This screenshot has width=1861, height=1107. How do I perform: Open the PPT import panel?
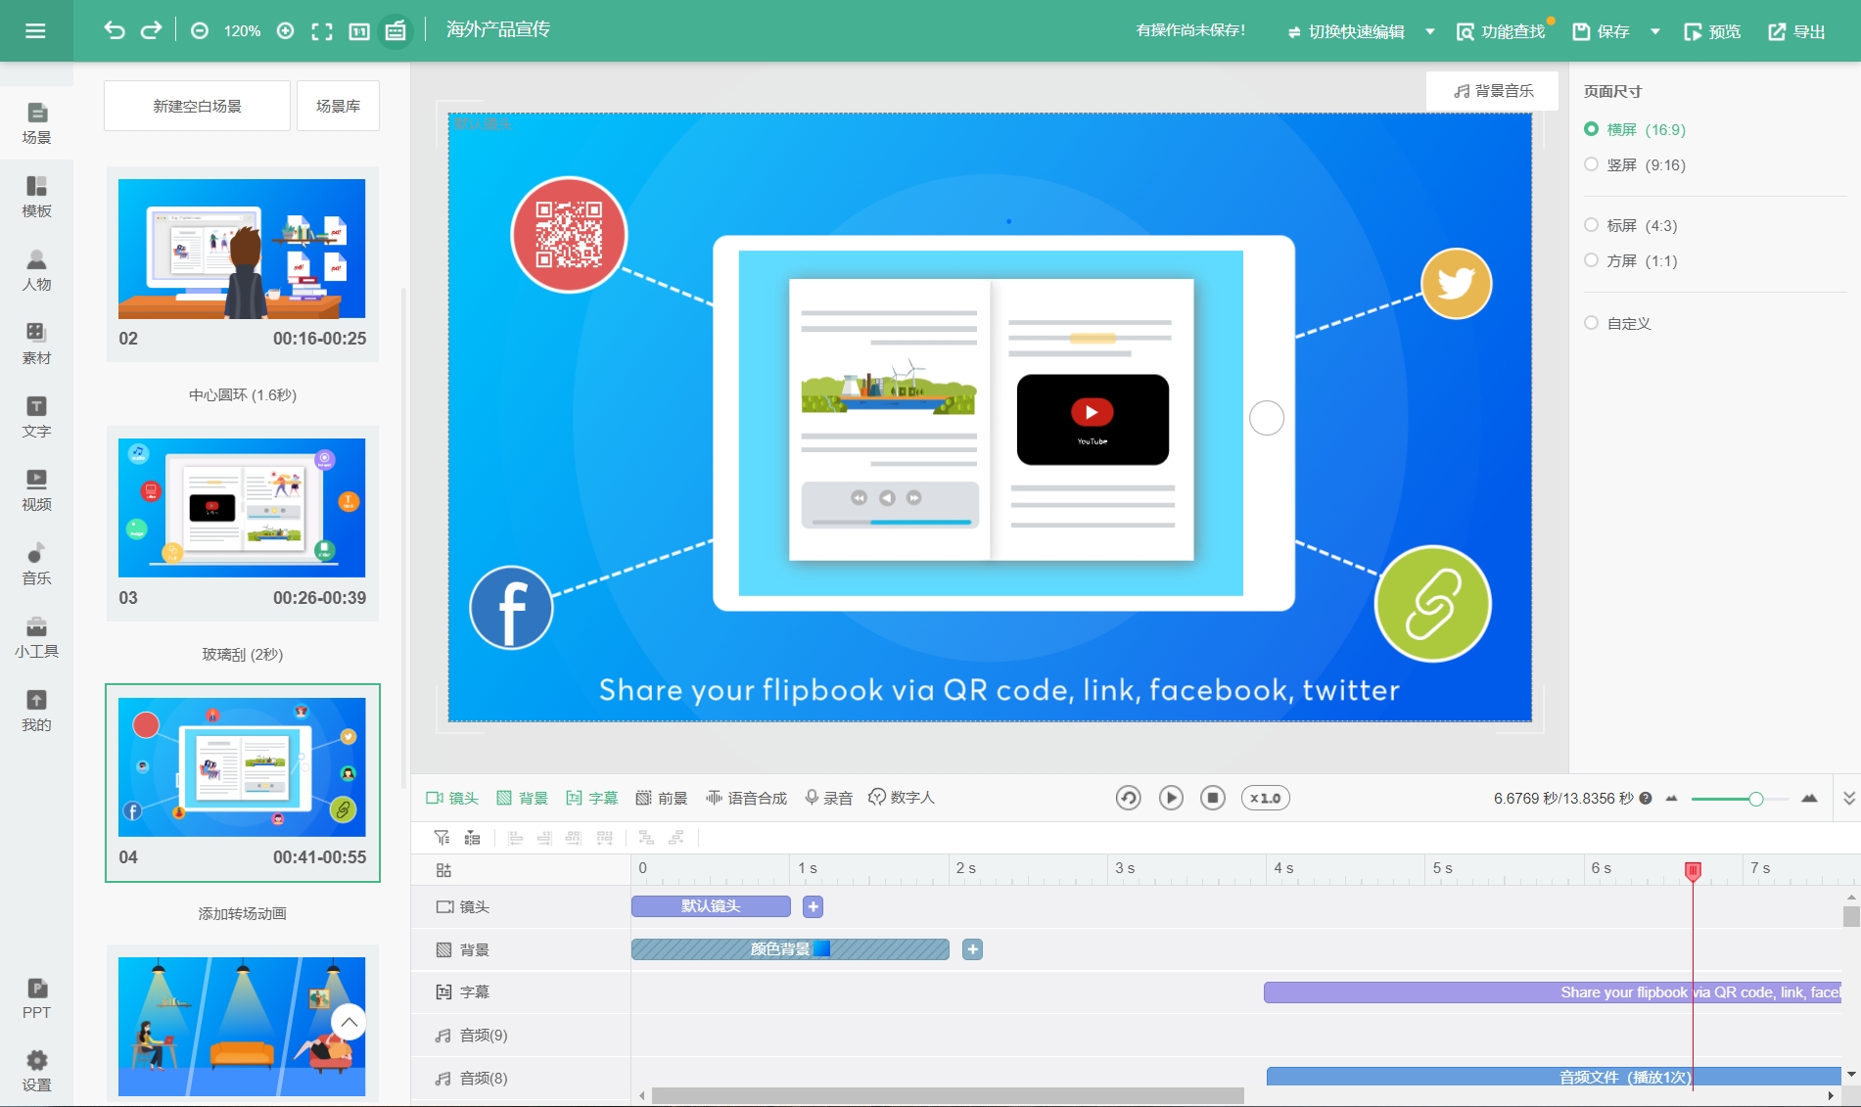point(36,999)
